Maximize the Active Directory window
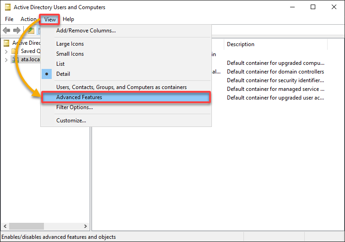Screen dimensions: 345x242 tap(313, 7)
